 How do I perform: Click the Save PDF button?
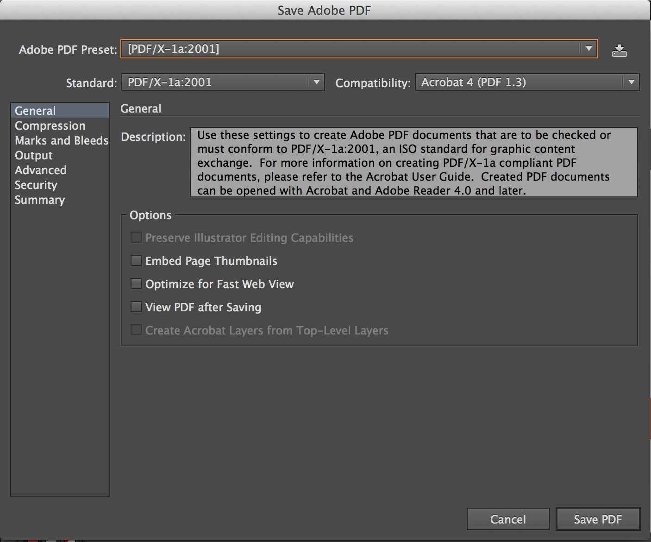[598, 519]
